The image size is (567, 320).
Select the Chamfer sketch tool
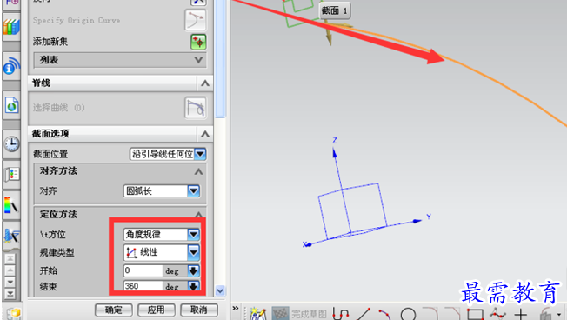click(453, 314)
